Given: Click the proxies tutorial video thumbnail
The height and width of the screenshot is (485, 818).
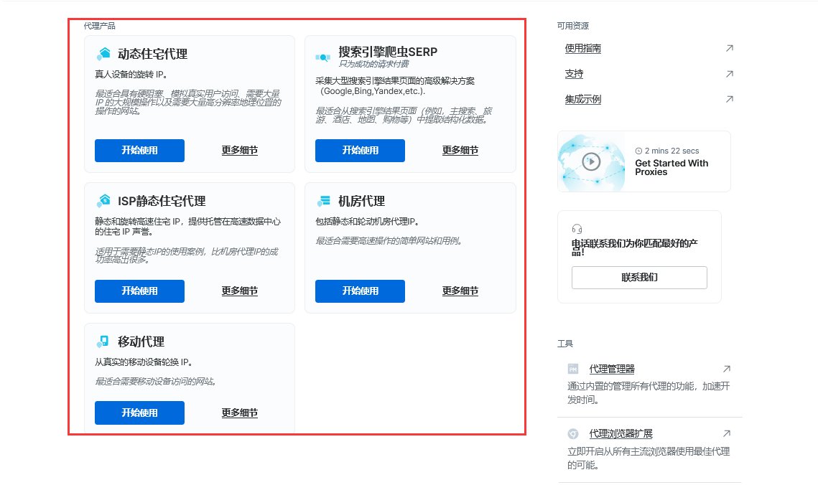Looking at the screenshot, I should [591, 161].
